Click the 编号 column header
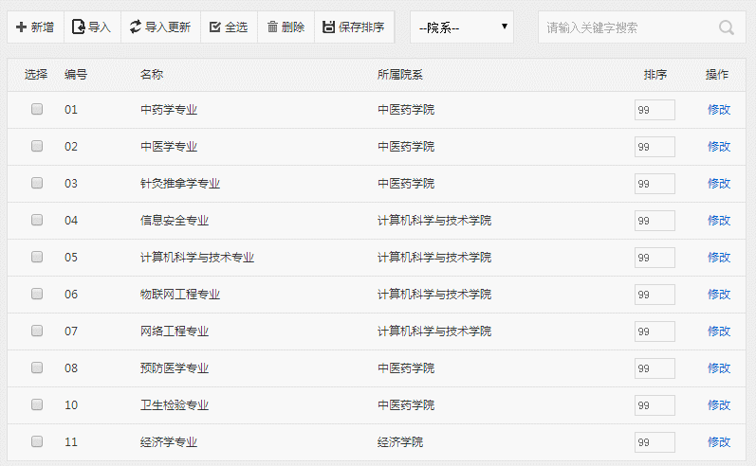 tap(76, 75)
